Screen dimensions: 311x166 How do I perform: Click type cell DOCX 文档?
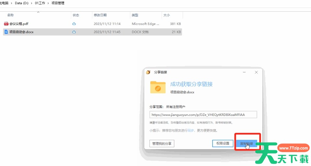(x=140, y=32)
